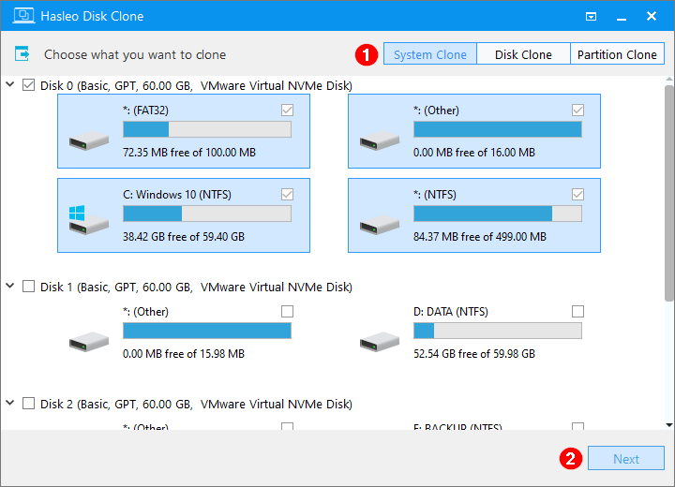Viewport: 675px width, 487px height.
Task: Select the '52.54 GB free of 59.98 GB' text
Action: point(474,354)
